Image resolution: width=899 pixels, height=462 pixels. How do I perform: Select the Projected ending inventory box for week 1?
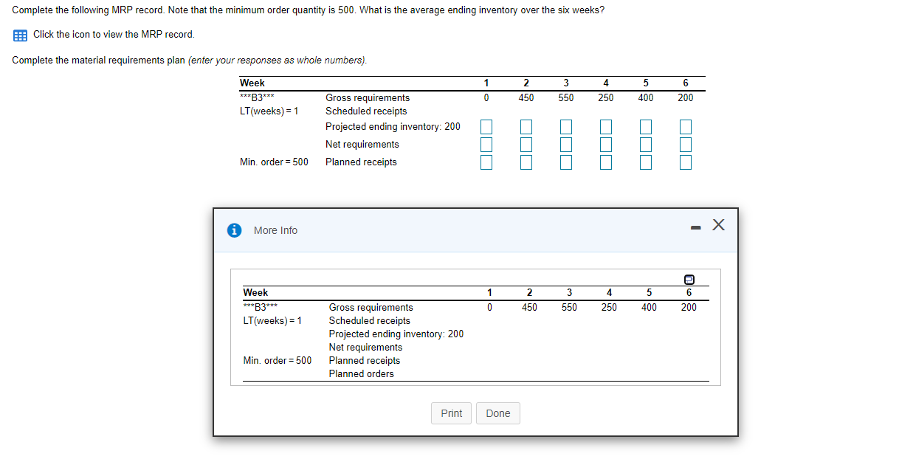click(x=486, y=126)
